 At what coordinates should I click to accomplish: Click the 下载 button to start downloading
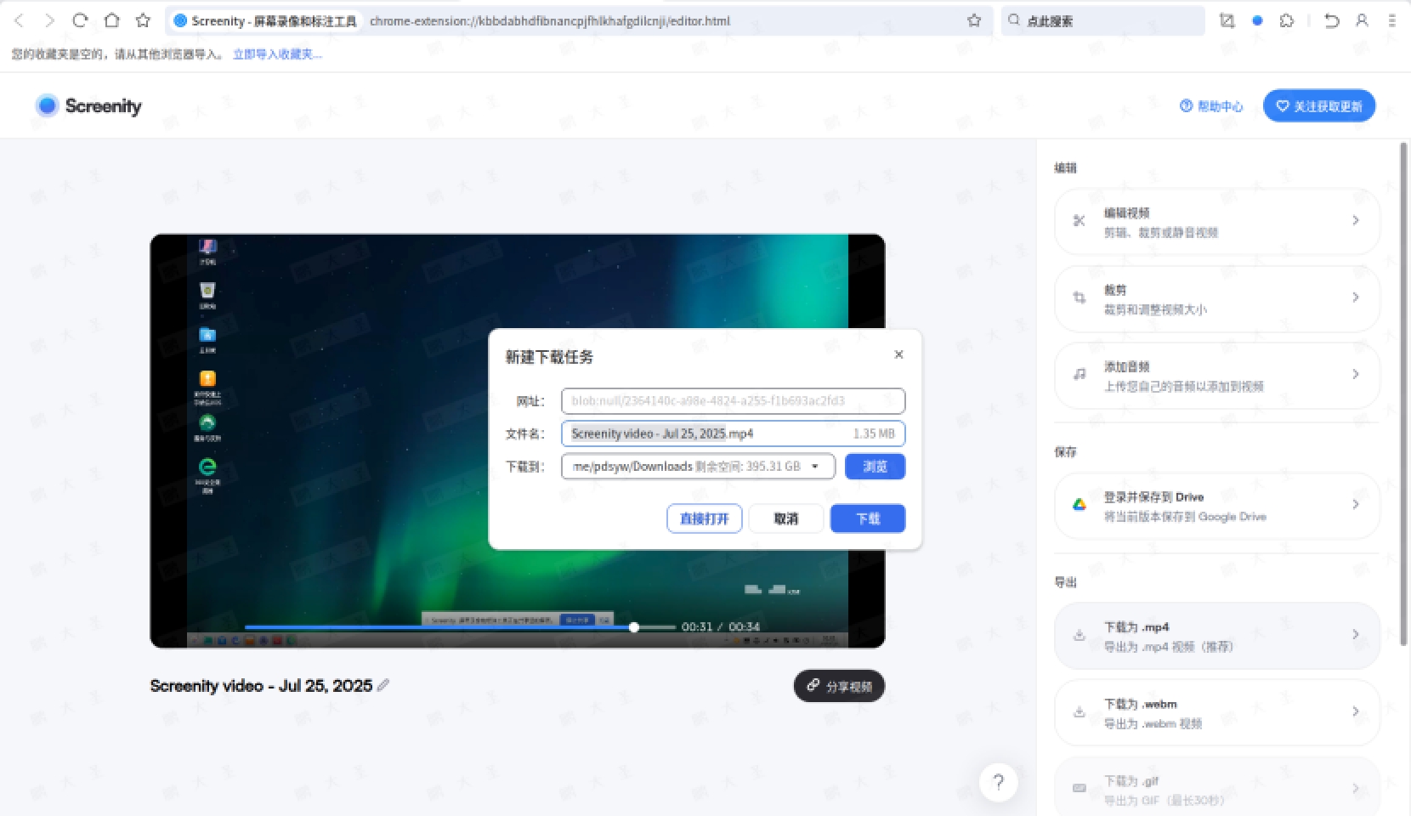[x=867, y=518]
